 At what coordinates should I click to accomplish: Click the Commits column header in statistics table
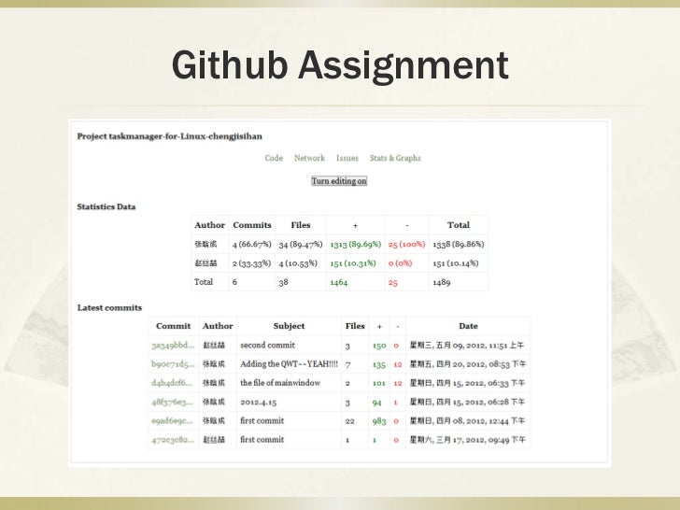pos(252,225)
